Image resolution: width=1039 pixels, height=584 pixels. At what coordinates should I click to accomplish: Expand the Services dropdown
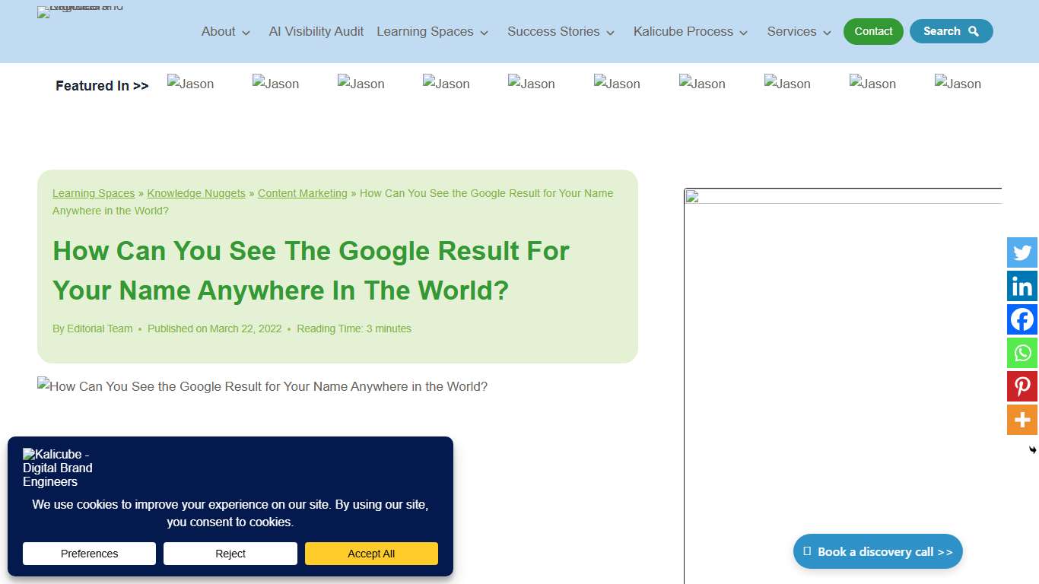coord(798,31)
